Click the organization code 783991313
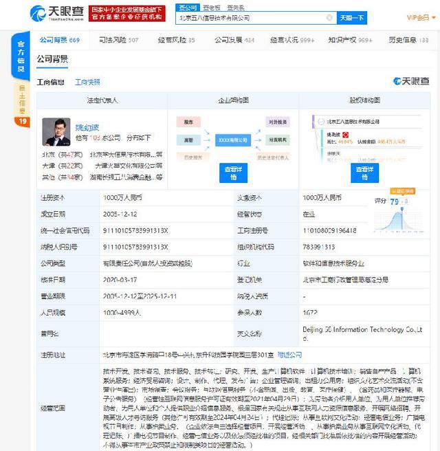 (318, 247)
